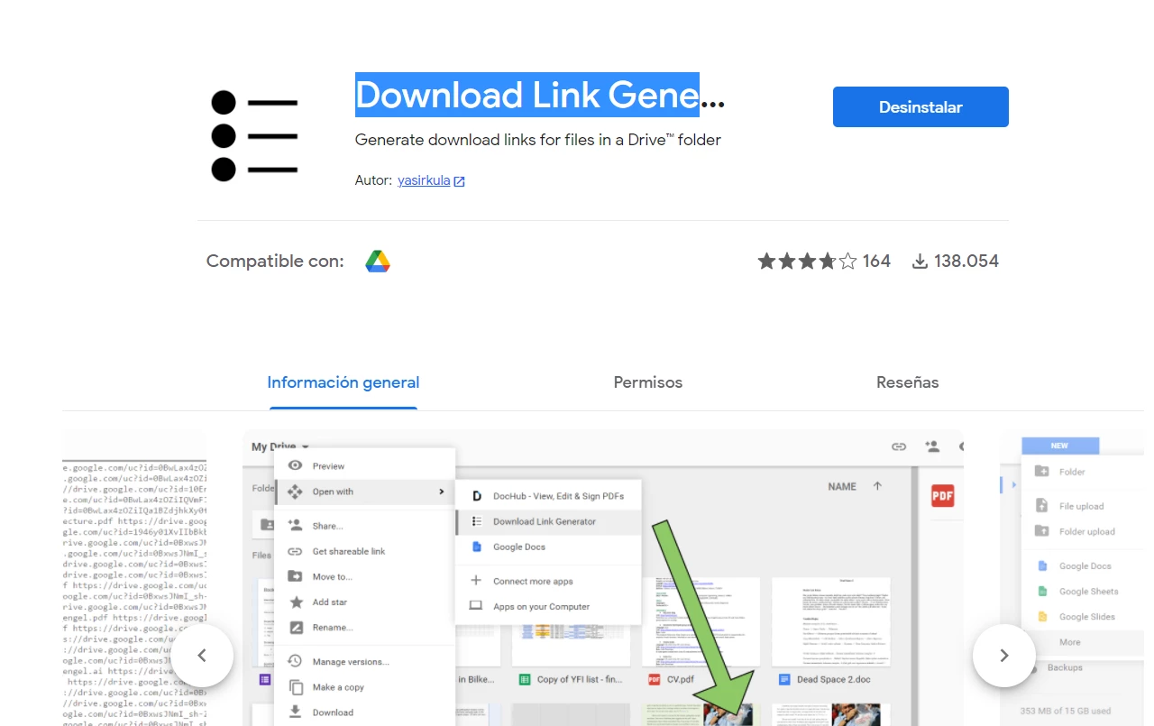Click the star rating showing 164 reviews

(807, 262)
